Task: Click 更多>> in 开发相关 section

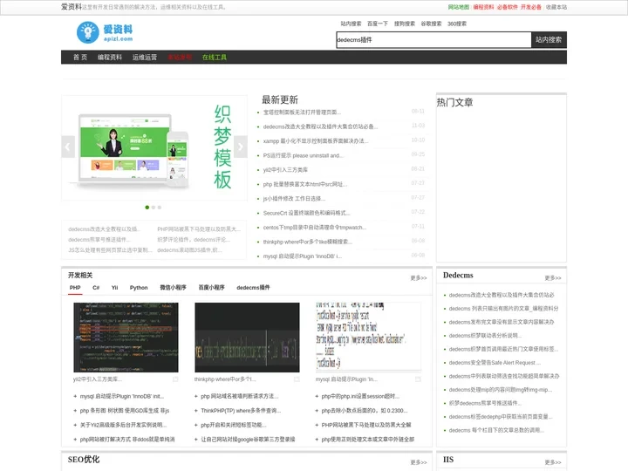Action: tap(419, 278)
